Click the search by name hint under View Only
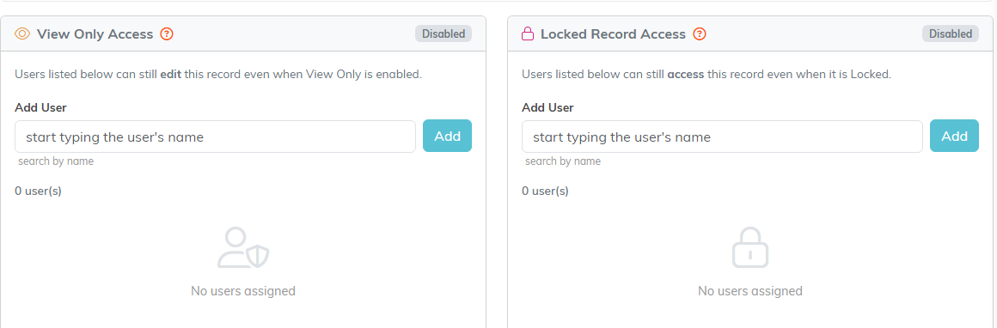Viewport: 997px width, 328px height. 56,161
